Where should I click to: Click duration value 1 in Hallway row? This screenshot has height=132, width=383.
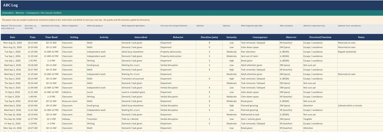click(209, 119)
